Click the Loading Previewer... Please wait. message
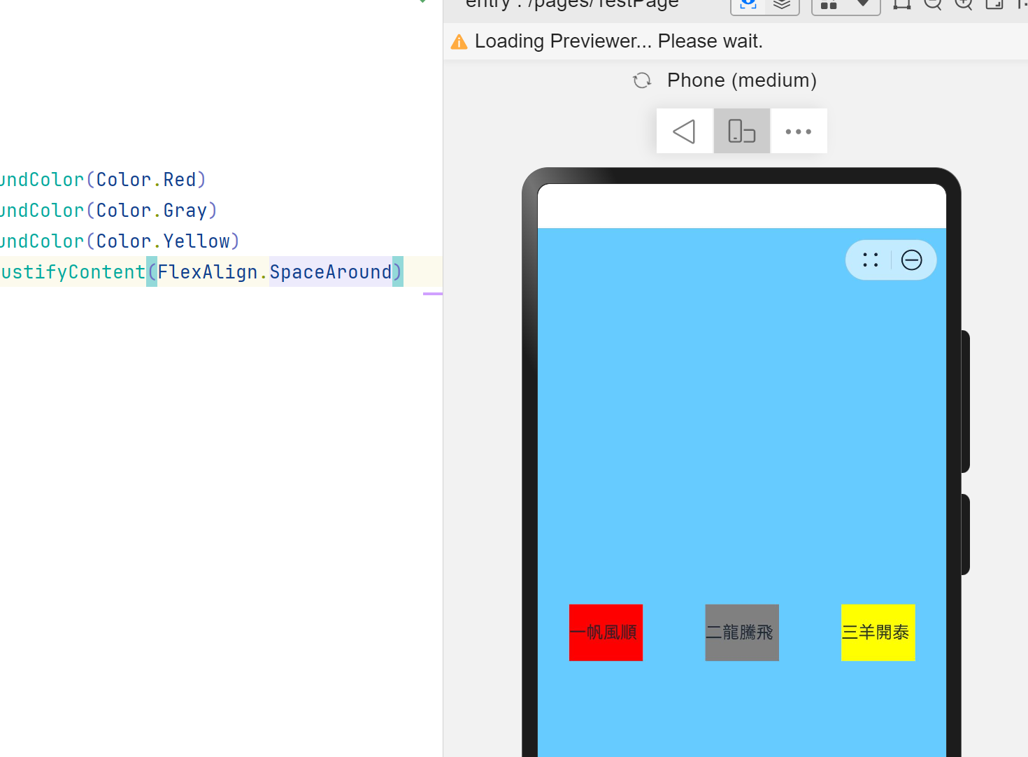This screenshot has height=757, width=1028. pyautogui.click(x=618, y=41)
